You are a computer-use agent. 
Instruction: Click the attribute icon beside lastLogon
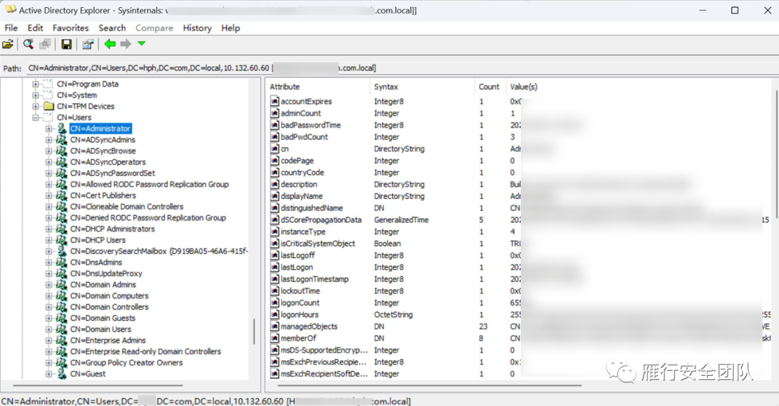[x=275, y=267]
